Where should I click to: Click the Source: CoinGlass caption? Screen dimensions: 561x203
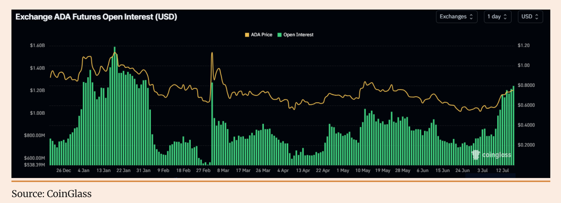pyautogui.click(x=51, y=193)
